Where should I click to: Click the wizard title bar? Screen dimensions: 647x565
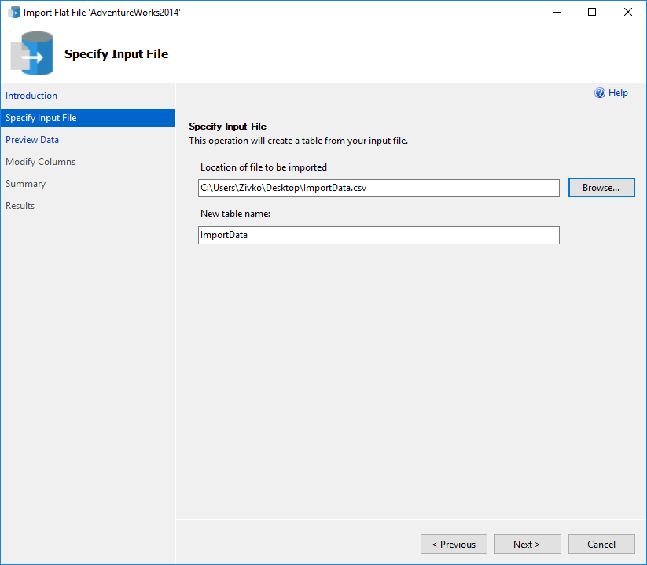[x=314, y=12]
